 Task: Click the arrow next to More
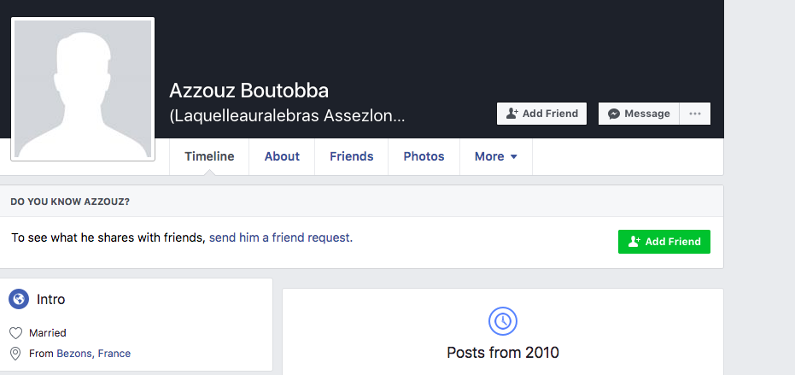point(513,157)
